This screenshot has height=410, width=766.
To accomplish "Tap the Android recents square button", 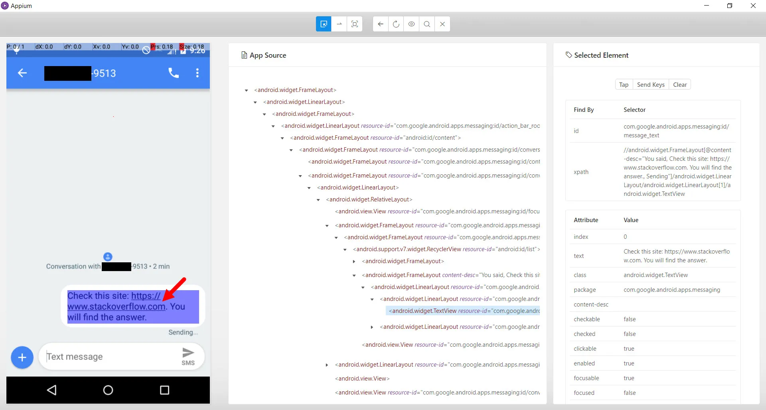I will (164, 390).
